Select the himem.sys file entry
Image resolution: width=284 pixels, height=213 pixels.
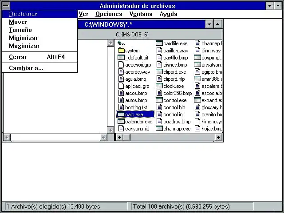click(x=208, y=122)
